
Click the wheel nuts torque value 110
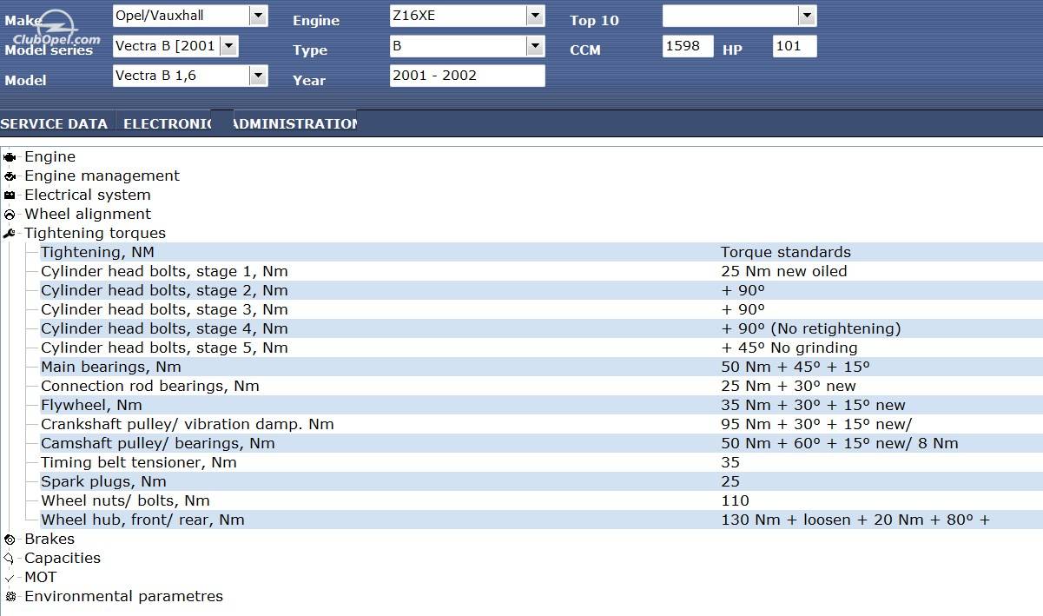(735, 500)
